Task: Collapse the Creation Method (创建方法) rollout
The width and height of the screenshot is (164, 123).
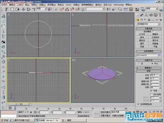Action: 149,60
